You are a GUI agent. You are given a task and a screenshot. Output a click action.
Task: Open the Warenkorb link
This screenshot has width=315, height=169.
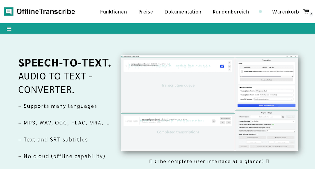(x=285, y=12)
